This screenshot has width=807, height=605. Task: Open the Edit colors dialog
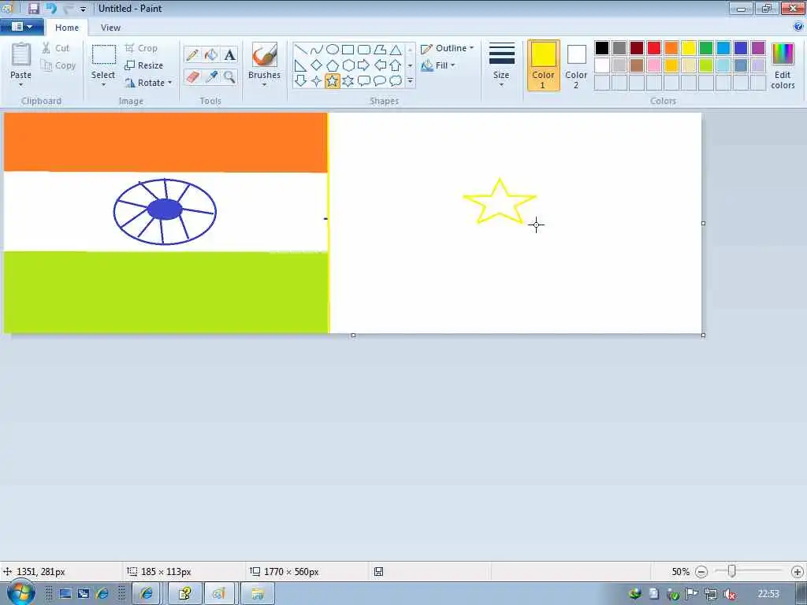click(x=783, y=66)
